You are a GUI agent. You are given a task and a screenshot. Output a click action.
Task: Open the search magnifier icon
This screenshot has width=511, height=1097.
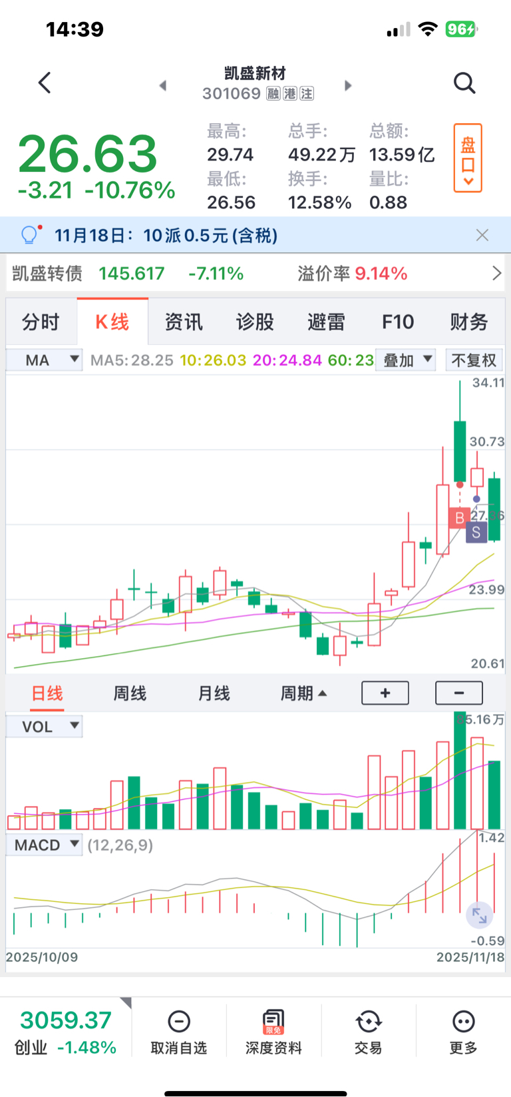[464, 83]
